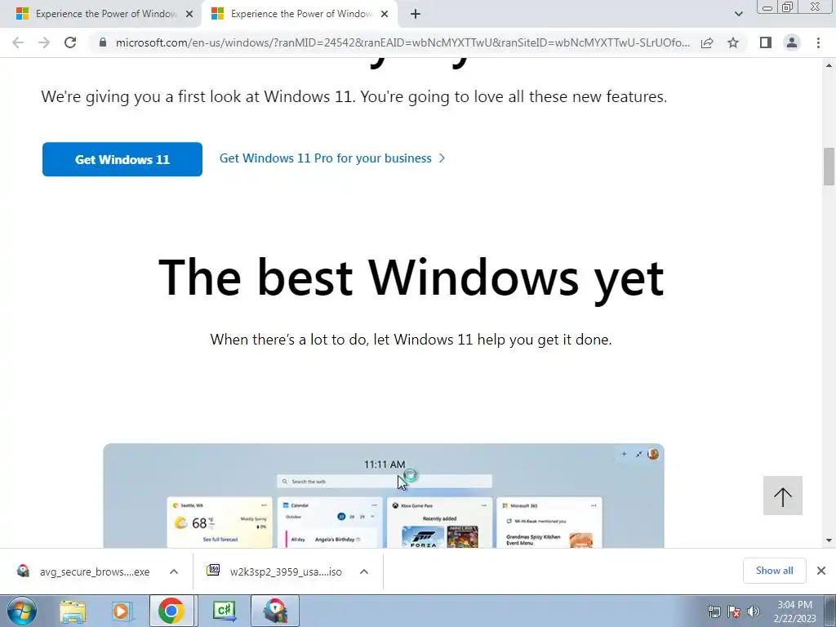Reload the current page

click(x=70, y=42)
